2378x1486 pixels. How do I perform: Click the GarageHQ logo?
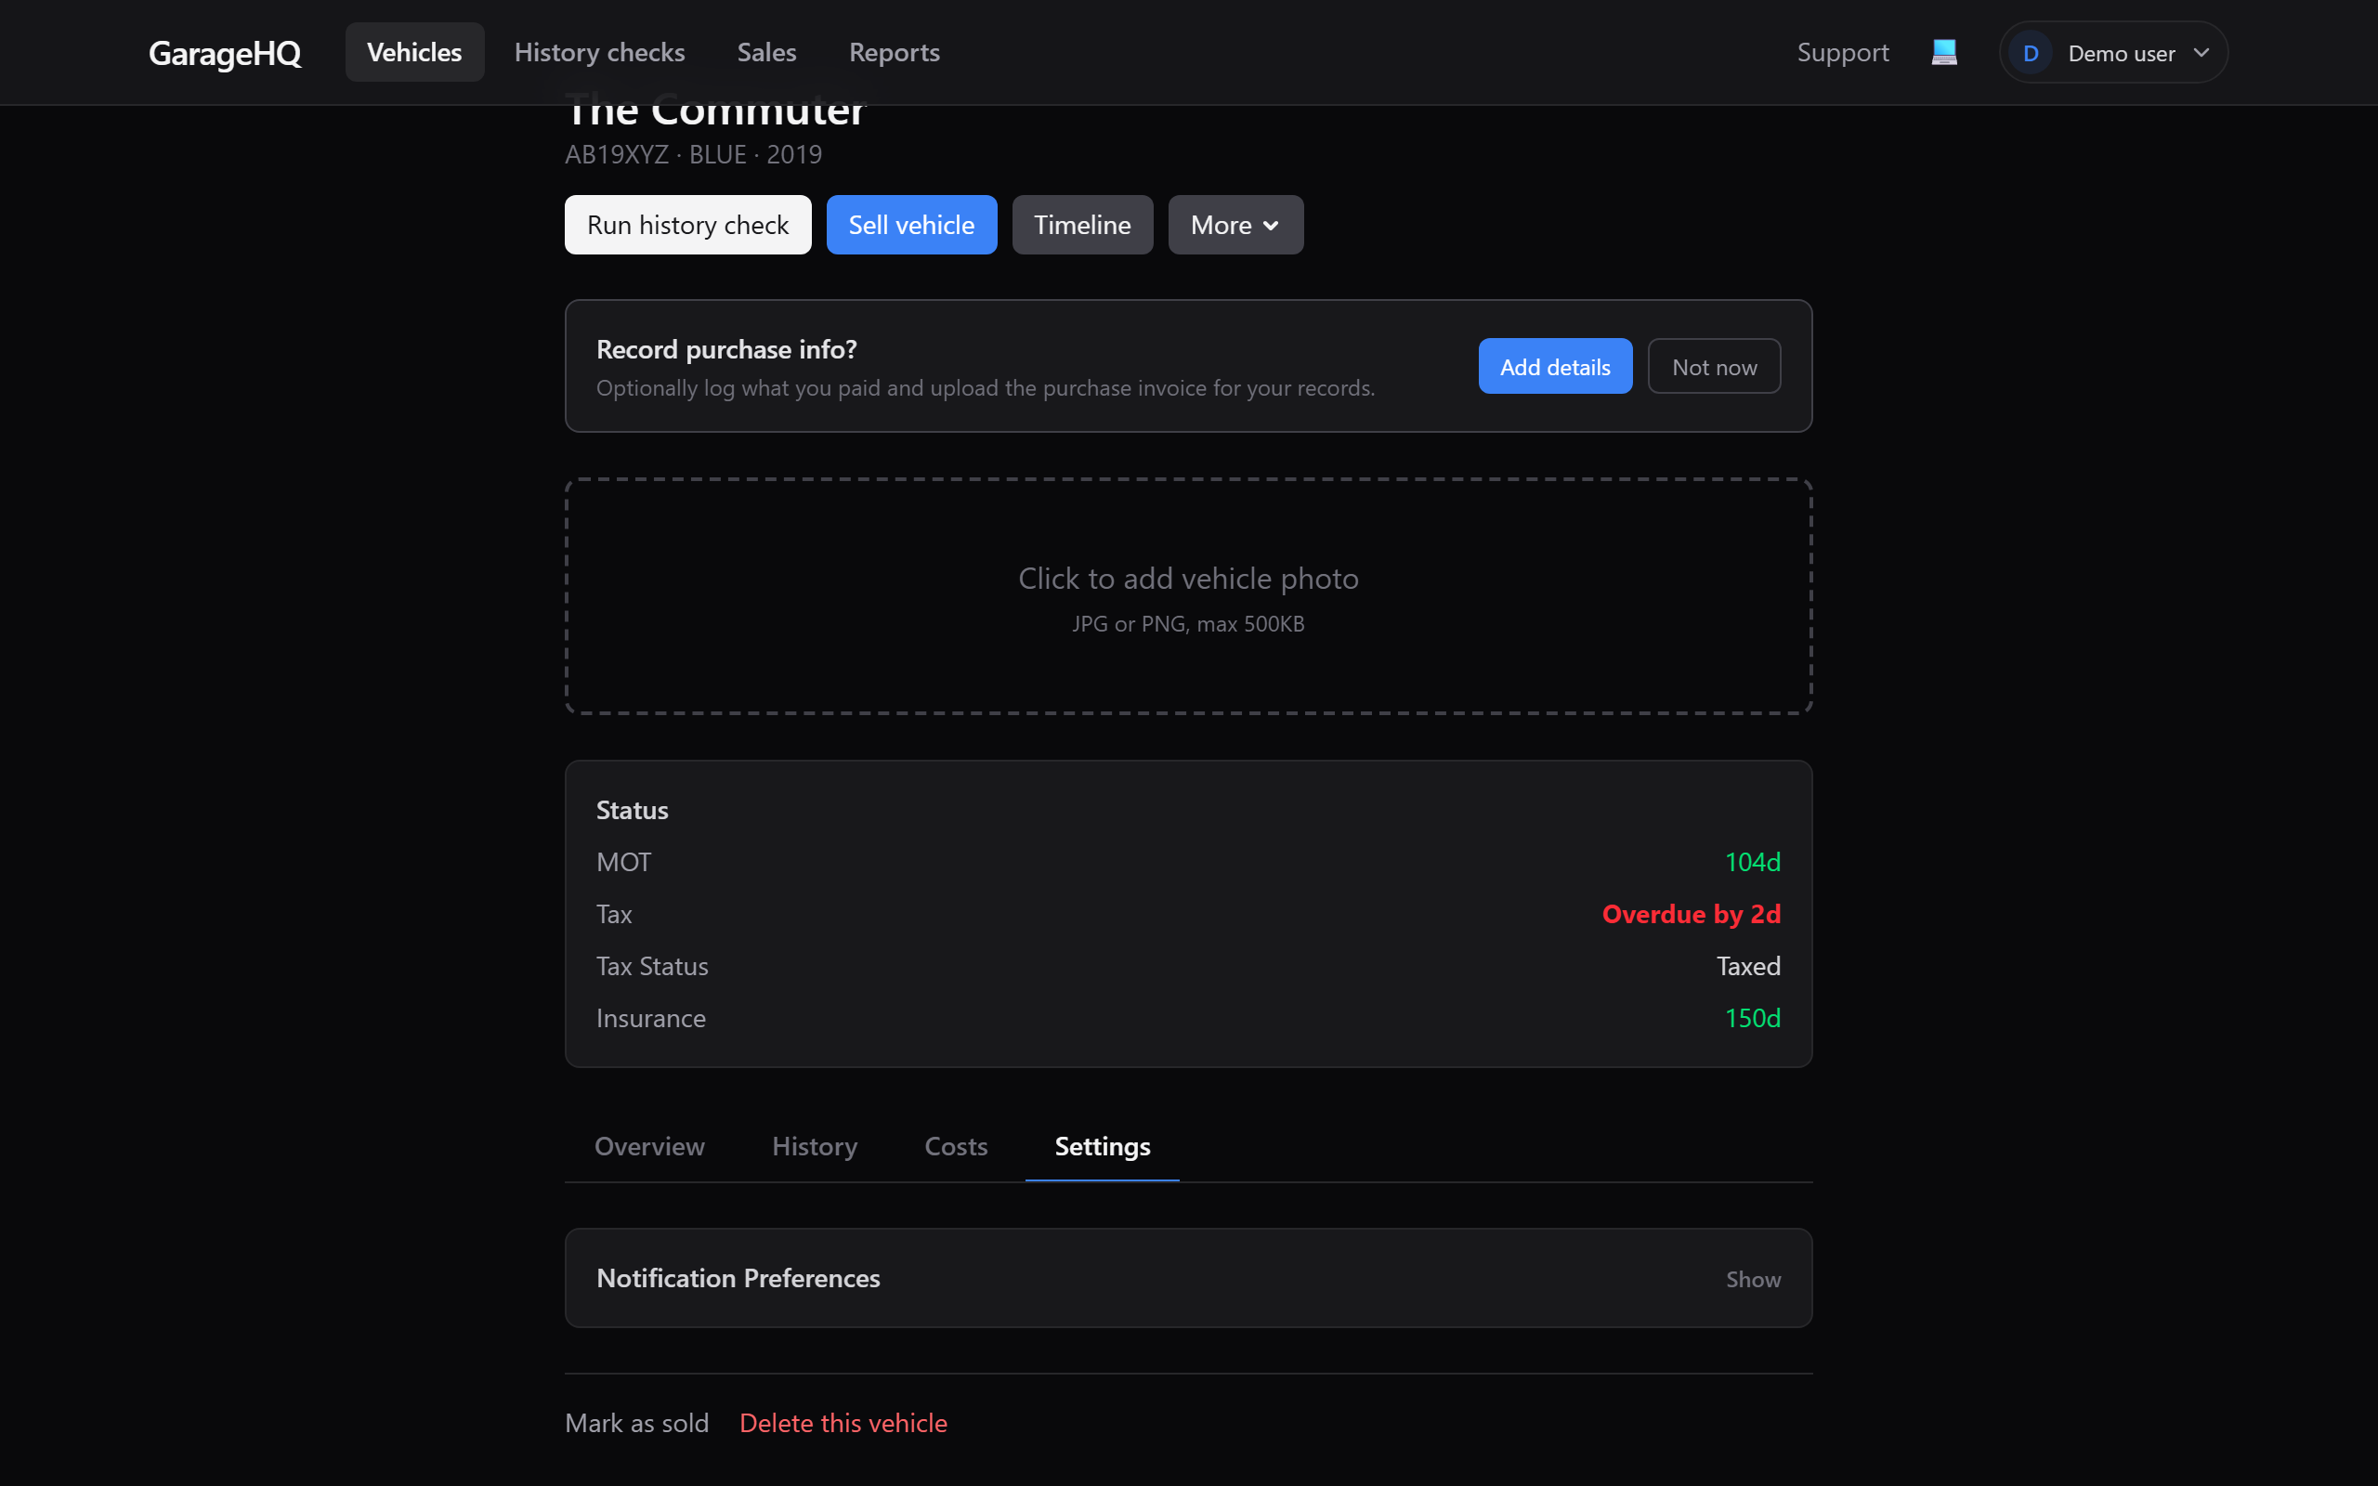coord(224,53)
